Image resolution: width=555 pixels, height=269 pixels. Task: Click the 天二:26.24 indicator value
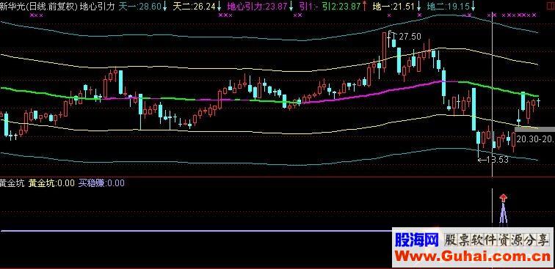pos(194,6)
